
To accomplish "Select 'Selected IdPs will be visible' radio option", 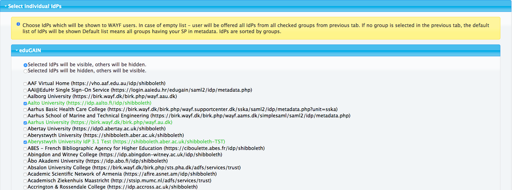I will click(x=25, y=65).
